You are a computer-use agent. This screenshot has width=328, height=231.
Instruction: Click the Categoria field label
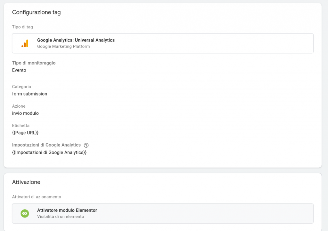pos(21,87)
